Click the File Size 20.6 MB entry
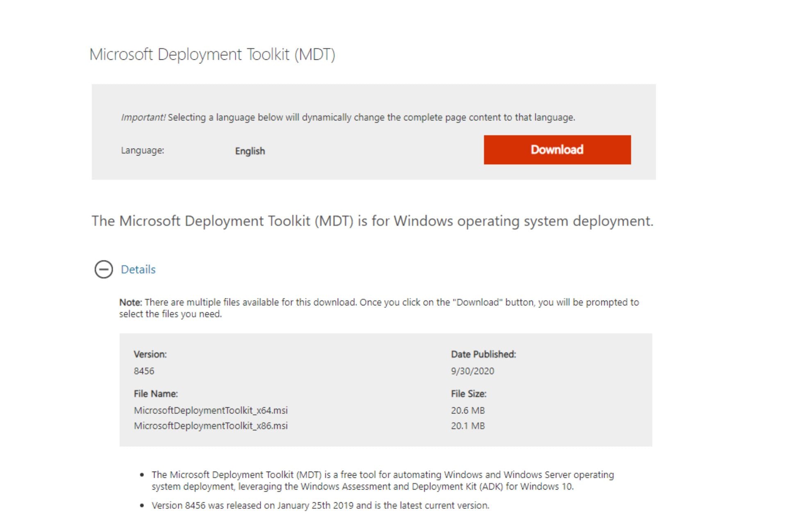 [x=467, y=410]
